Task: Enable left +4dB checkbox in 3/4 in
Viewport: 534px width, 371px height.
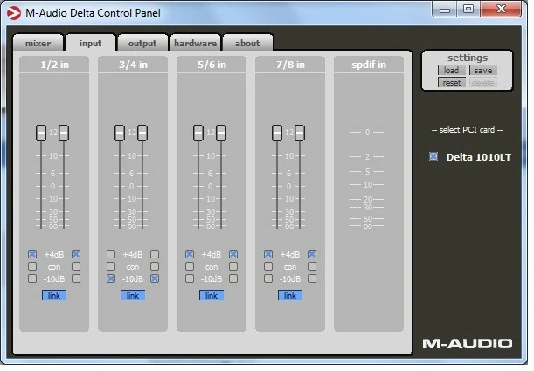Action: pos(111,254)
